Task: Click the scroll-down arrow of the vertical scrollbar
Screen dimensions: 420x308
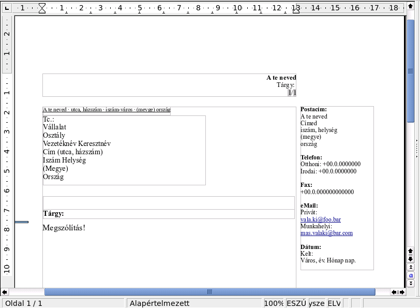Action: (x=410, y=259)
